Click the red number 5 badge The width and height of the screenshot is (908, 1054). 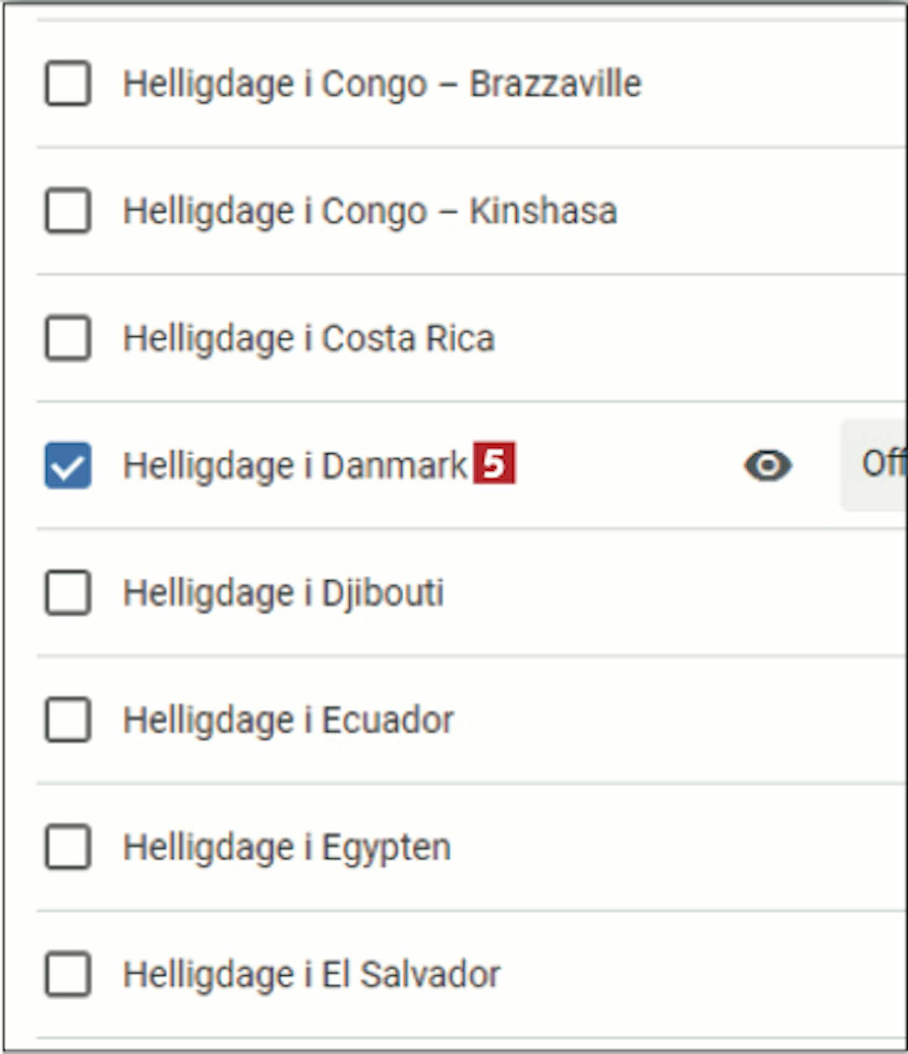point(495,463)
